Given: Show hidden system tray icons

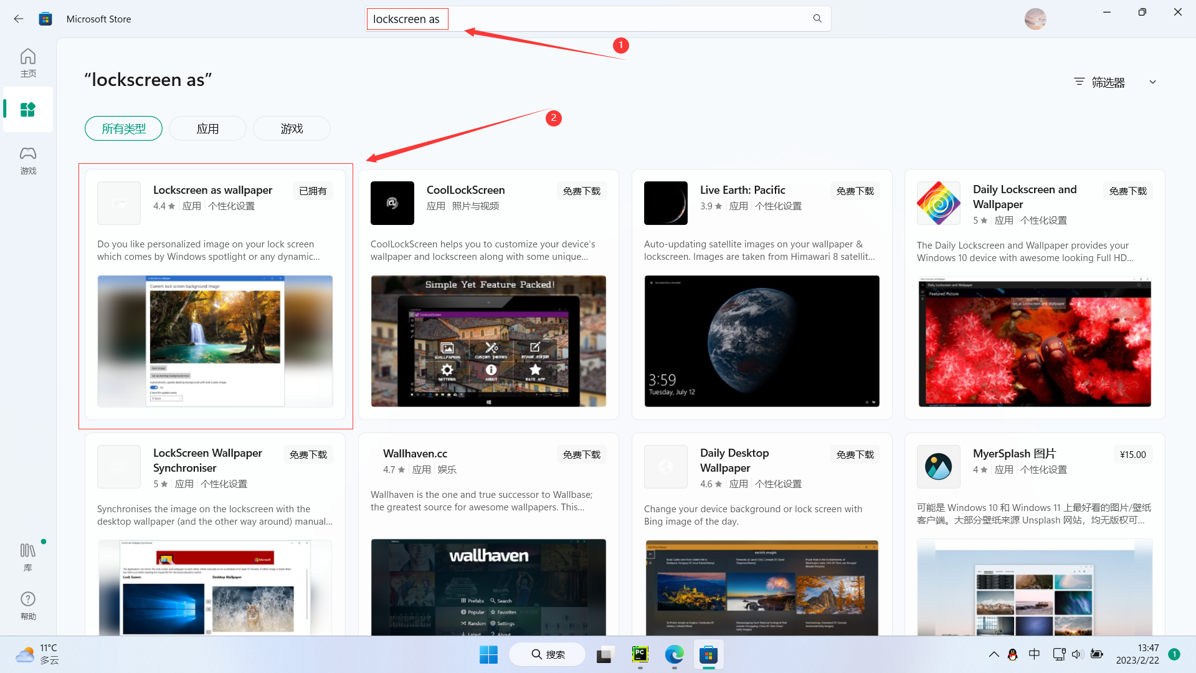Looking at the screenshot, I should (x=994, y=654).
